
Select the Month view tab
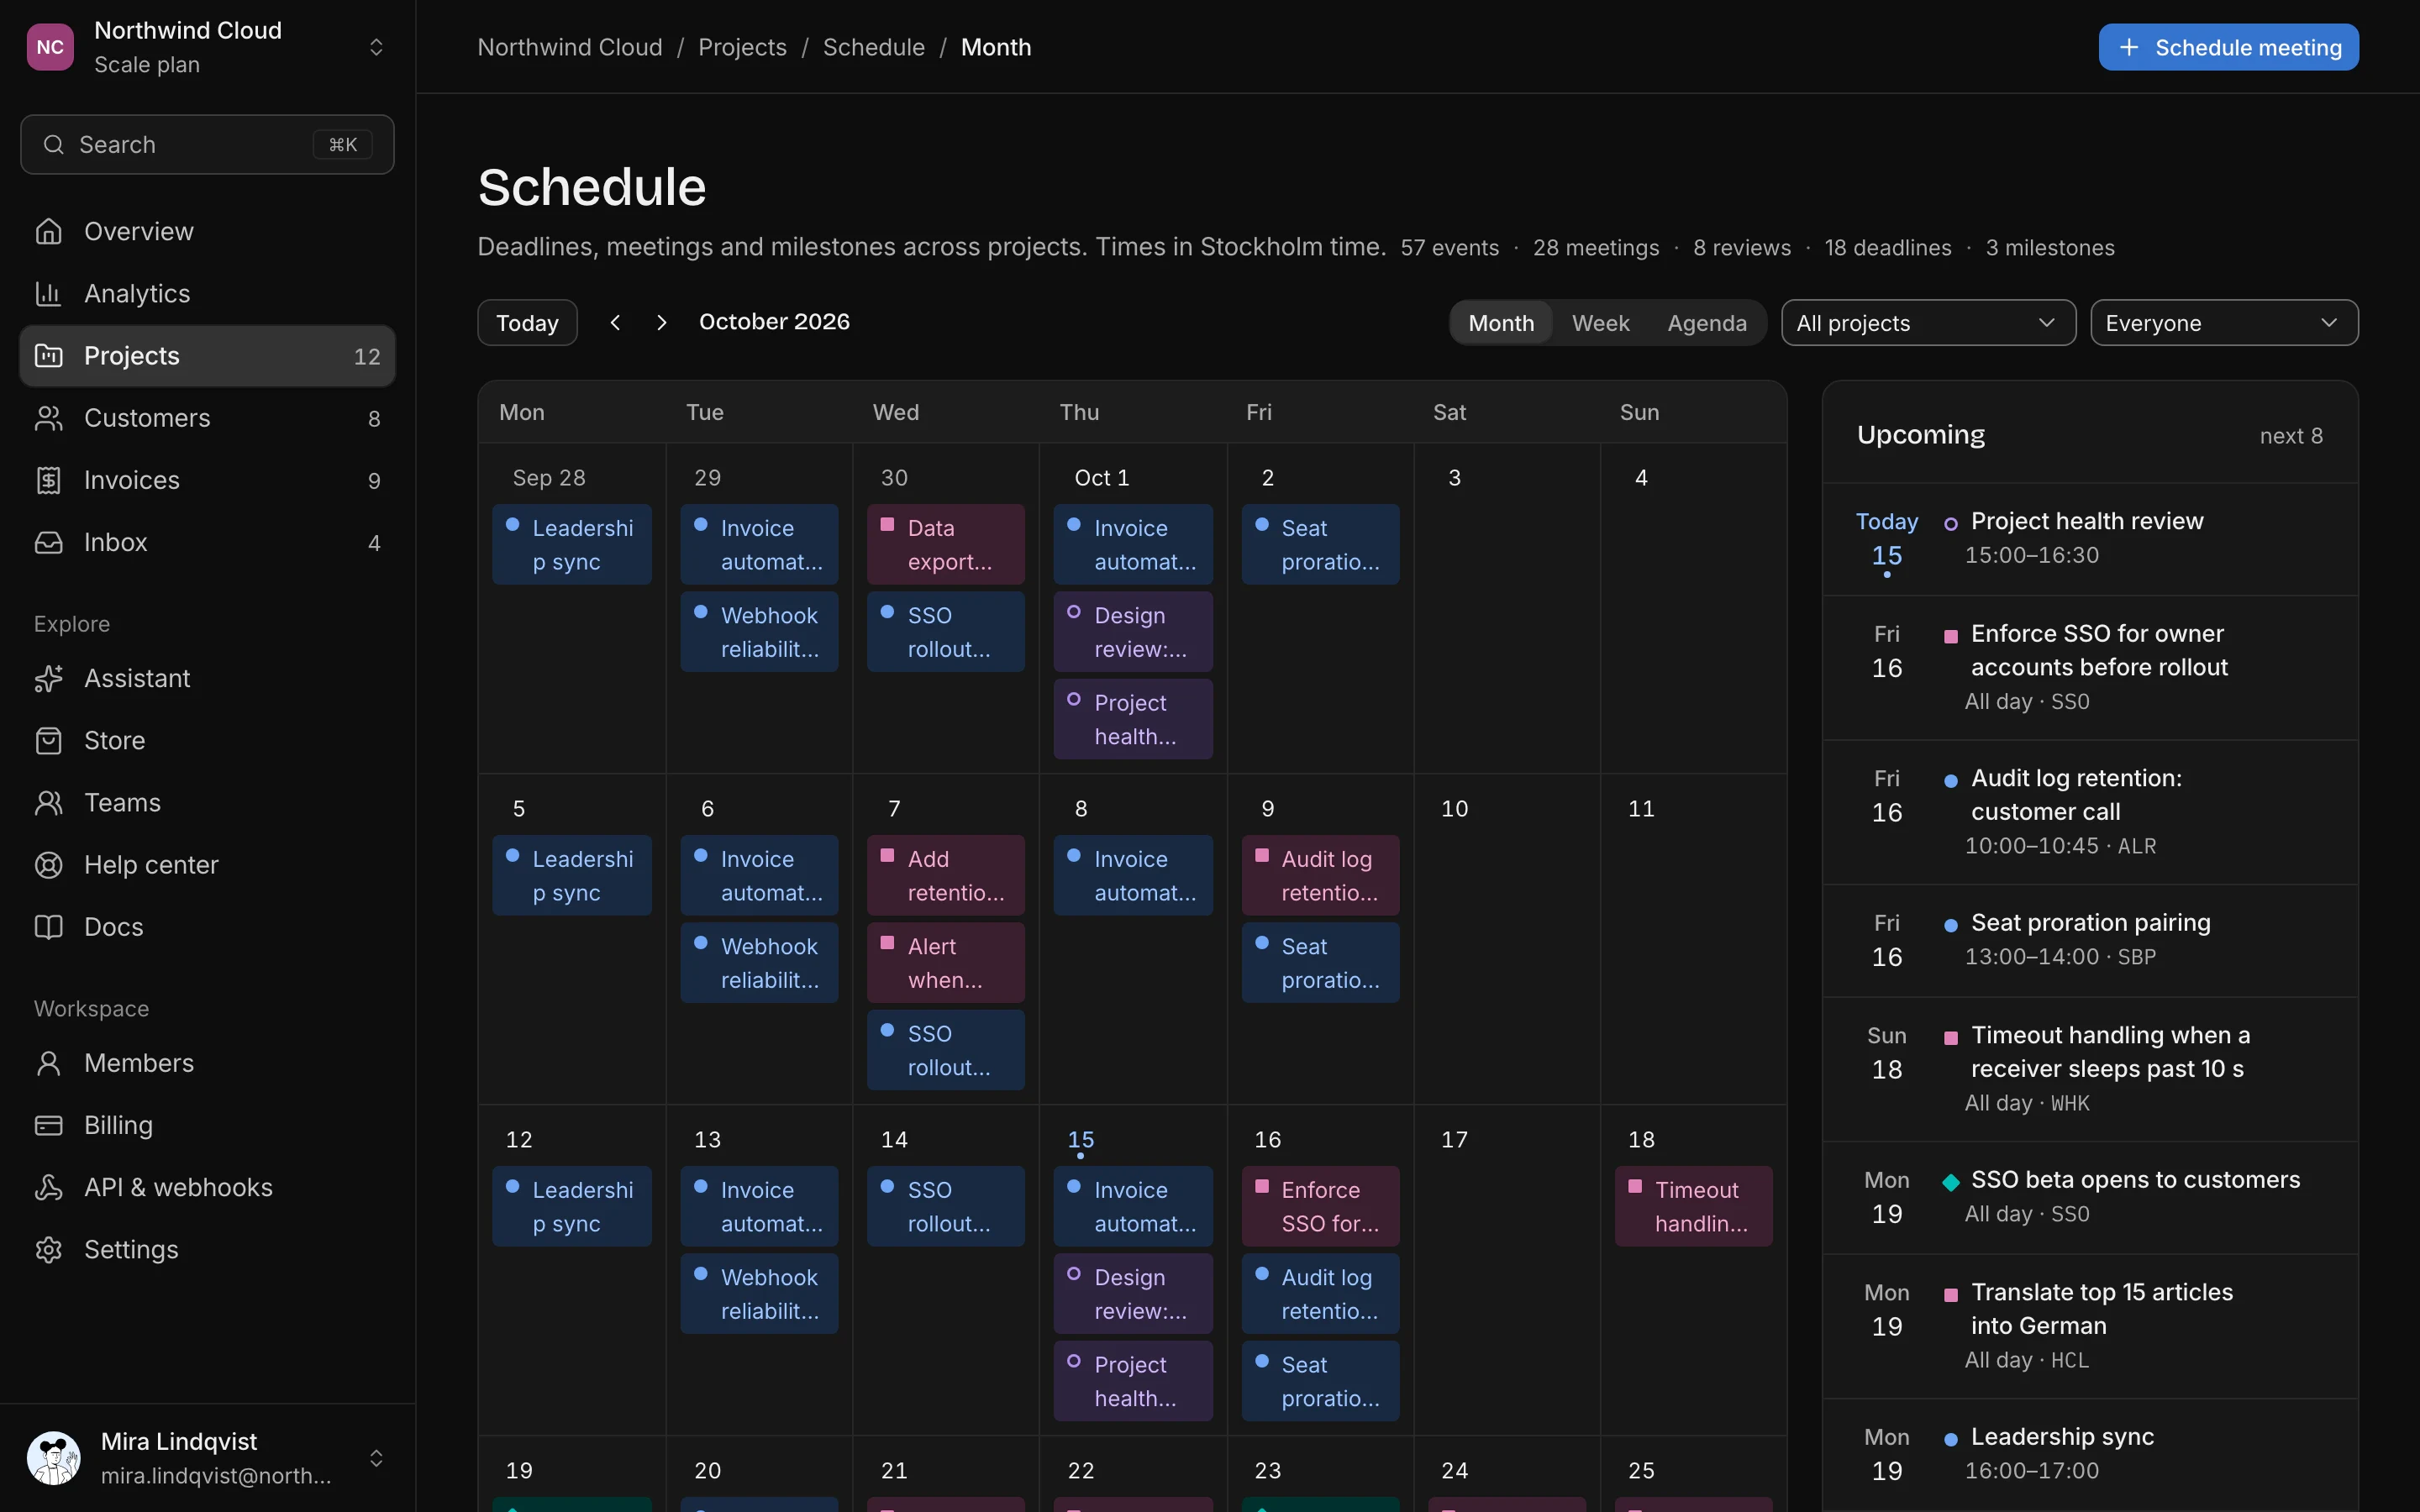[1501, 323]
